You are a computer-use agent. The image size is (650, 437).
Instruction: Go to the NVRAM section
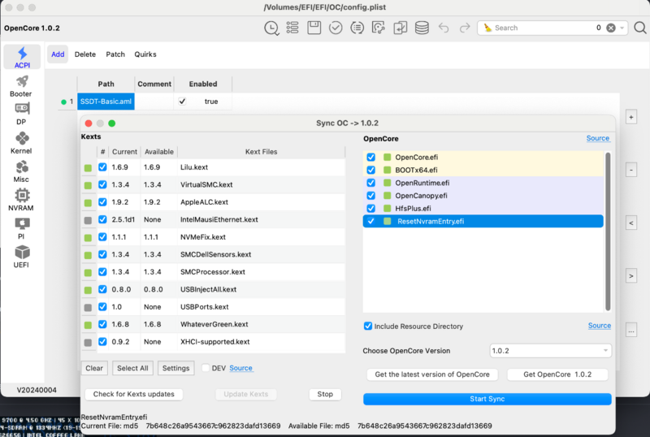(x=21, y=200)
